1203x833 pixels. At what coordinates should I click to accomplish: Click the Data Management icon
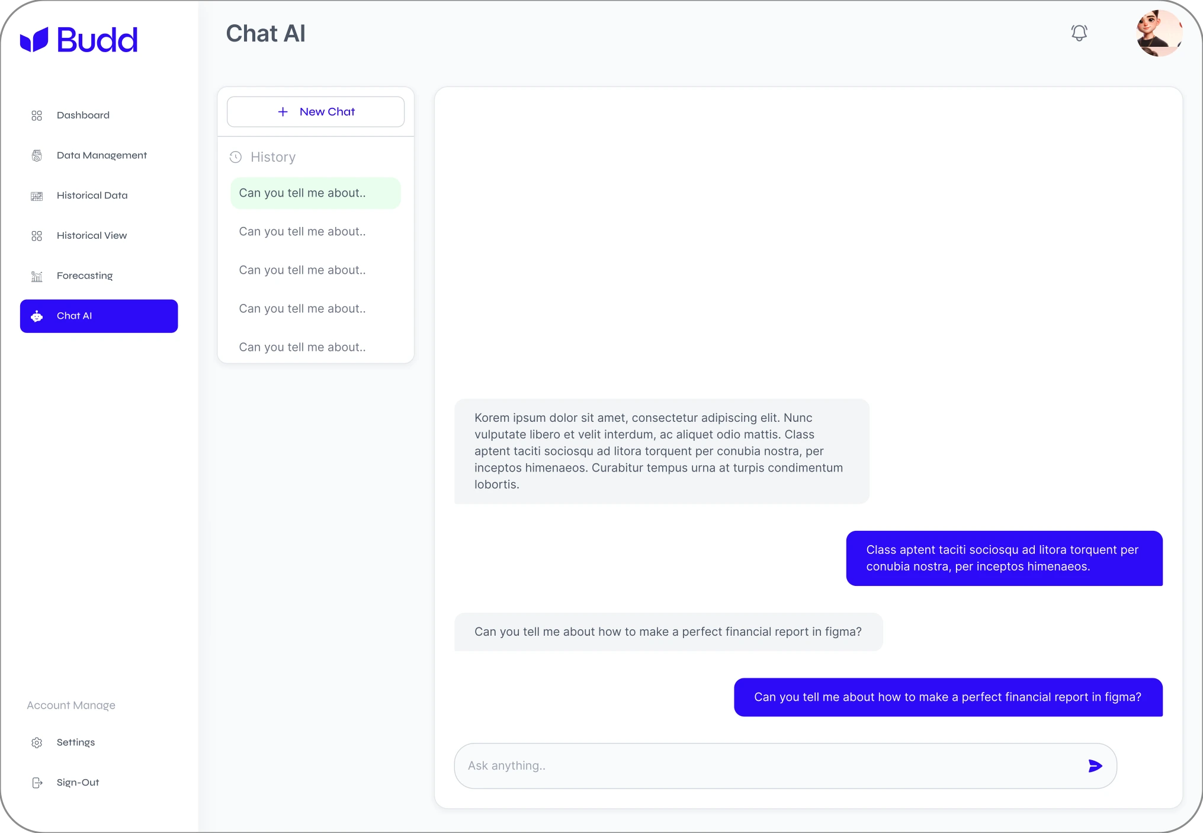click(x=37, y=155)
